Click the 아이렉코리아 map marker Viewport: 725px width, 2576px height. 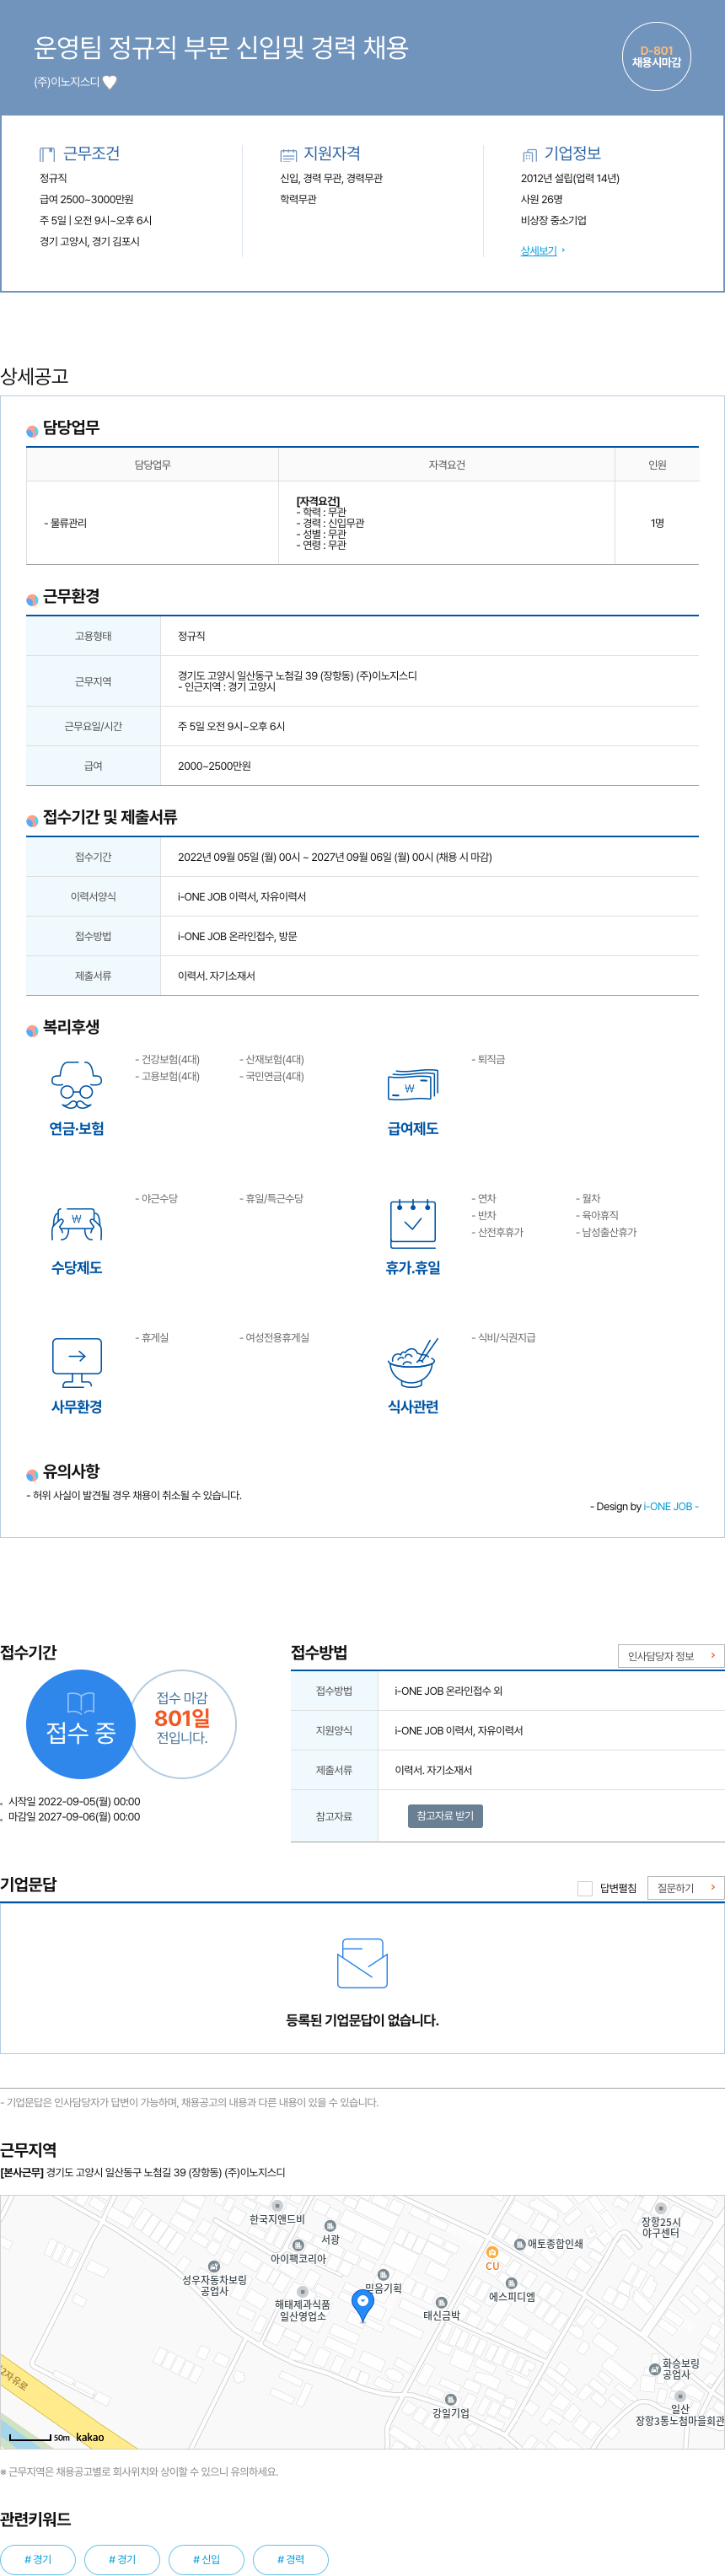coord(297,2245)
